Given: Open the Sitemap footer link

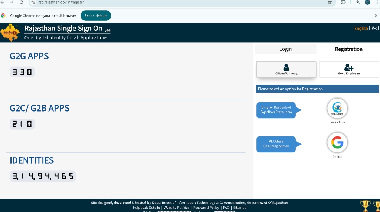Looking at the screenshot, I should [240, 208].
